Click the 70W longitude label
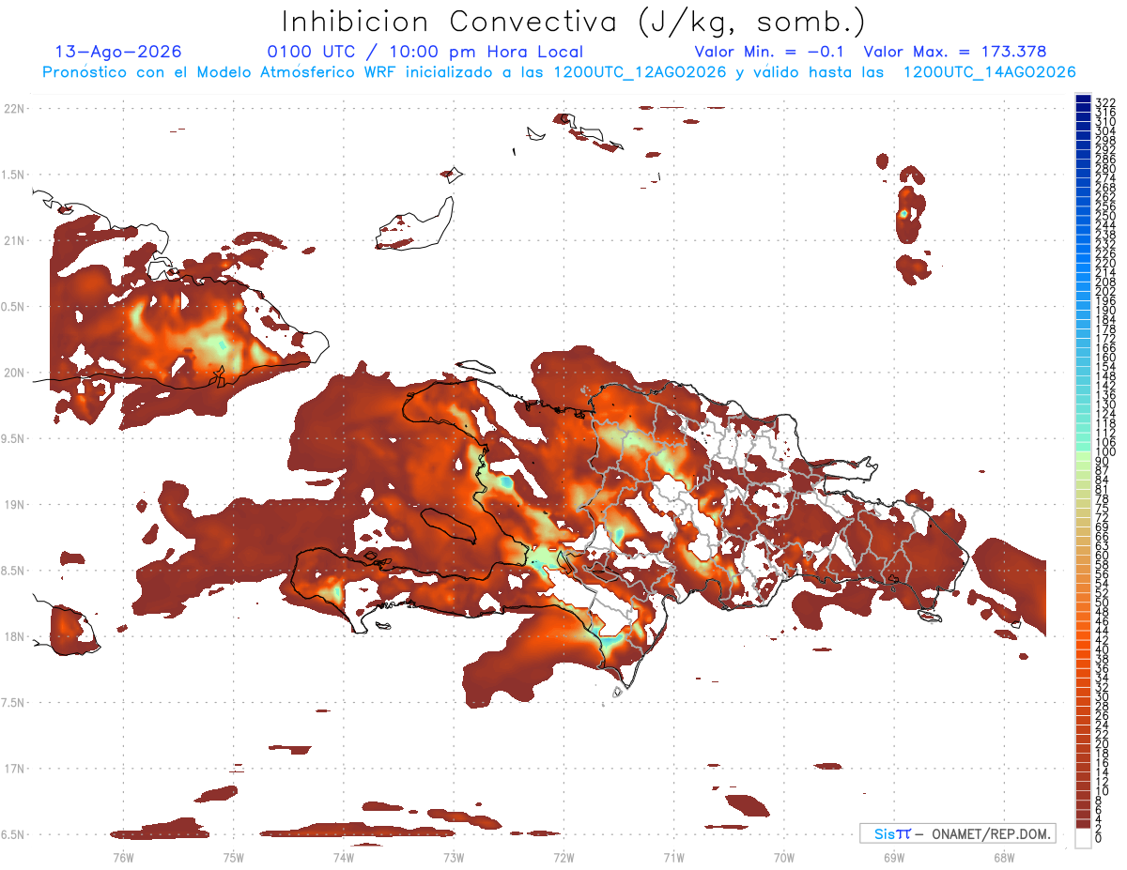 tap(783, 857)
